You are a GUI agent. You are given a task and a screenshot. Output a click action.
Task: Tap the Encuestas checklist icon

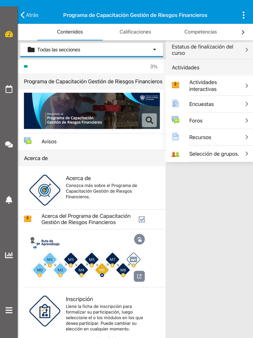176,103
